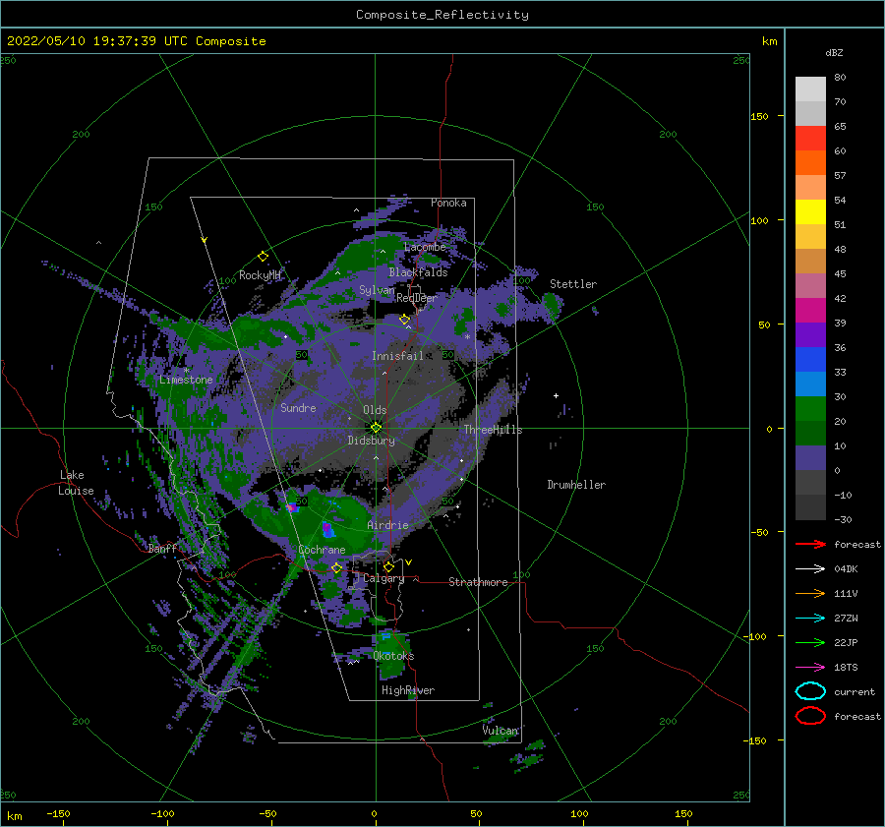Pick the red 65-60 dBZ swatch
Viewport: 885px width, 827px height.
[810, 139]
